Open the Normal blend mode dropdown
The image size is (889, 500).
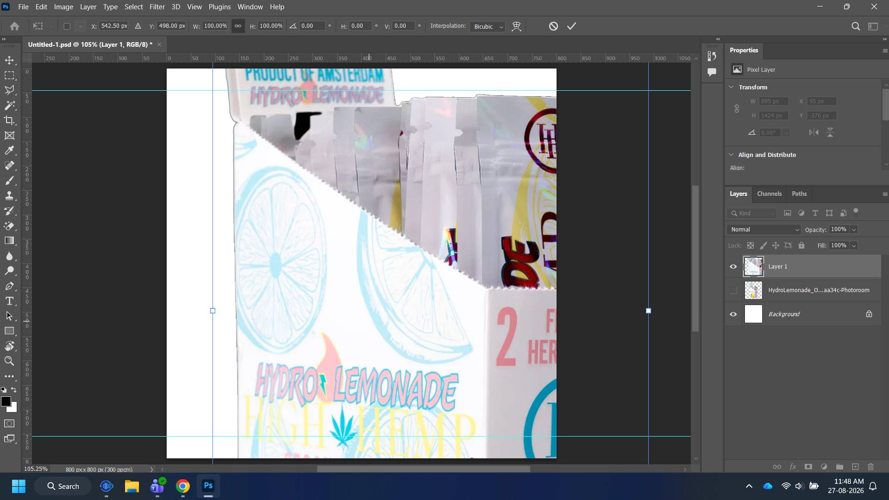click(764, 230)
